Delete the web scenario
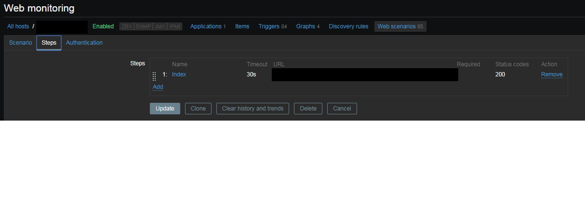 tap(308, 109)
